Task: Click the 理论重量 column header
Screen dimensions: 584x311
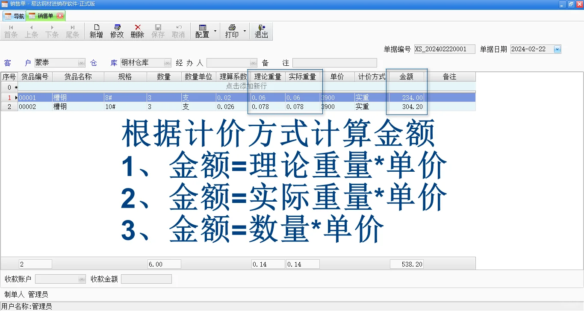Action: tap(268, 77)
